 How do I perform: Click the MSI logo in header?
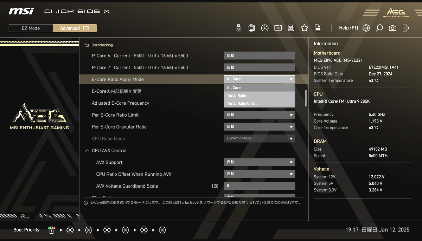point(21,11)
